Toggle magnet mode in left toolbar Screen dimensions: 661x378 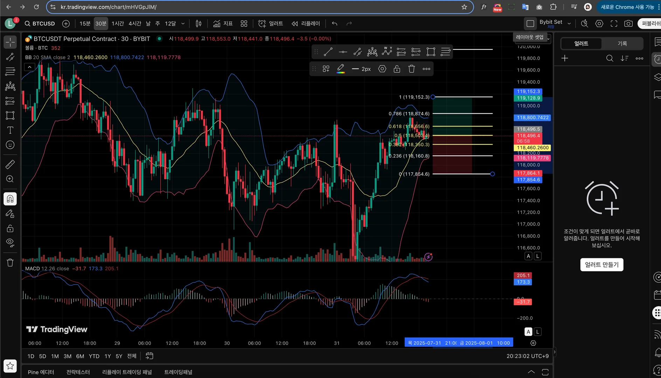10,199
